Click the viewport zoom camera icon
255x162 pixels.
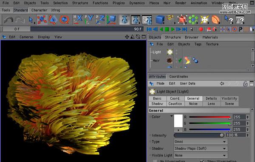(x=132, y=37)
